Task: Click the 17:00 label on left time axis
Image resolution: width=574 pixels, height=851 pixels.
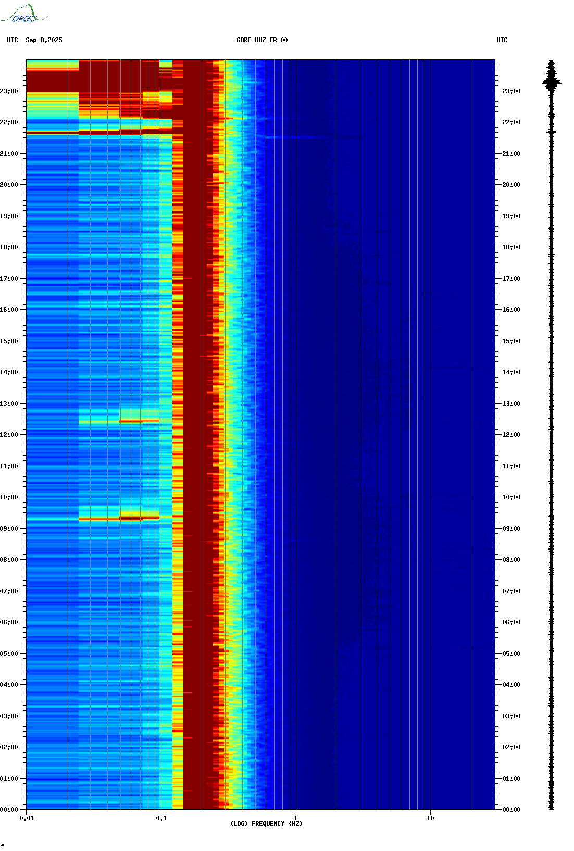Action: tap(9, 279)
